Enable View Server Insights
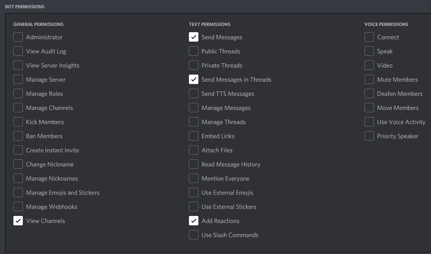This screenshot has height=254, width=431. coord(18,65)
